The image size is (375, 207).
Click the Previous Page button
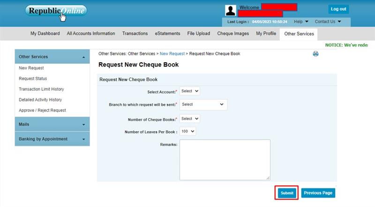(318, 193)
